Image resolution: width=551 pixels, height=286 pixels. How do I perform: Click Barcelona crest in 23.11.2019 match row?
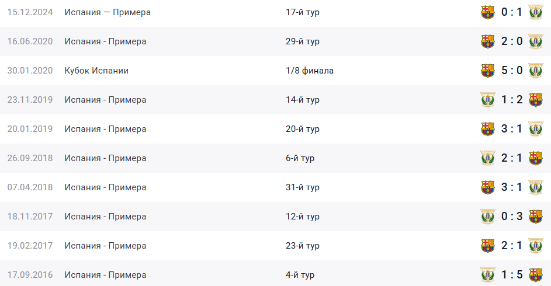point(536,100)
